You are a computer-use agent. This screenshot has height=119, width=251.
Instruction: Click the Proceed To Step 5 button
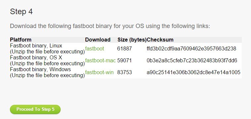pyautogui.click(x=35, y=109)
